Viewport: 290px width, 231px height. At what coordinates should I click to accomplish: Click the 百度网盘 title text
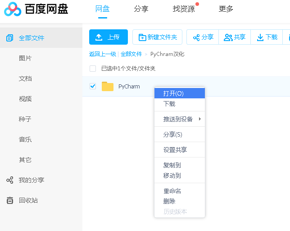point(47,9)
